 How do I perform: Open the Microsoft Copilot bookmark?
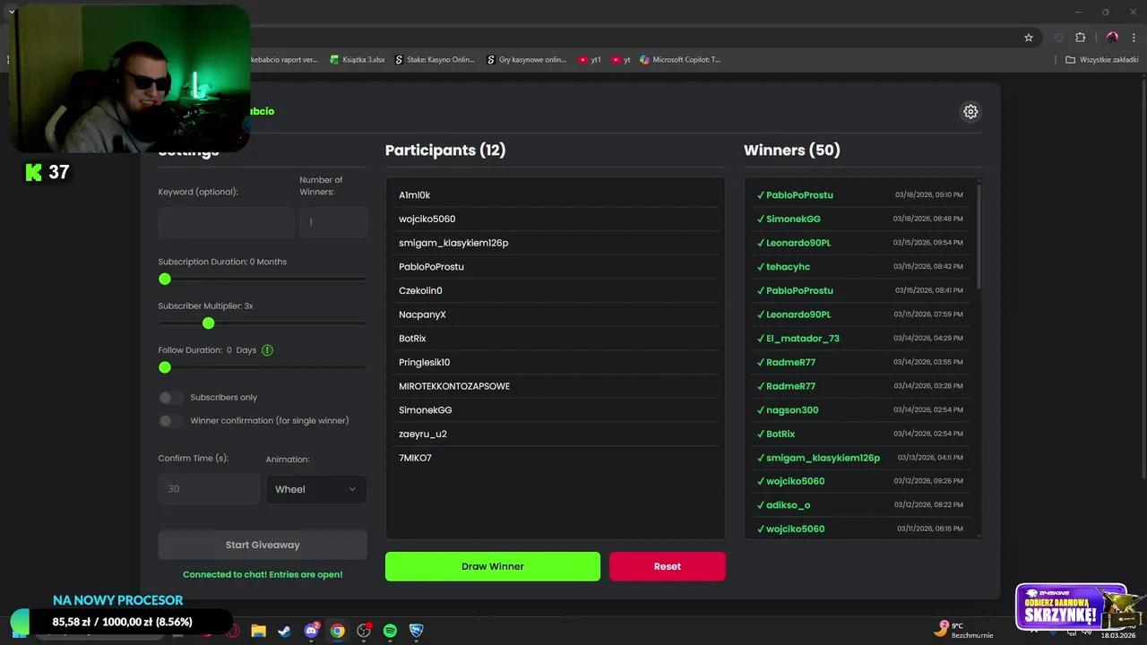(679, 60)
